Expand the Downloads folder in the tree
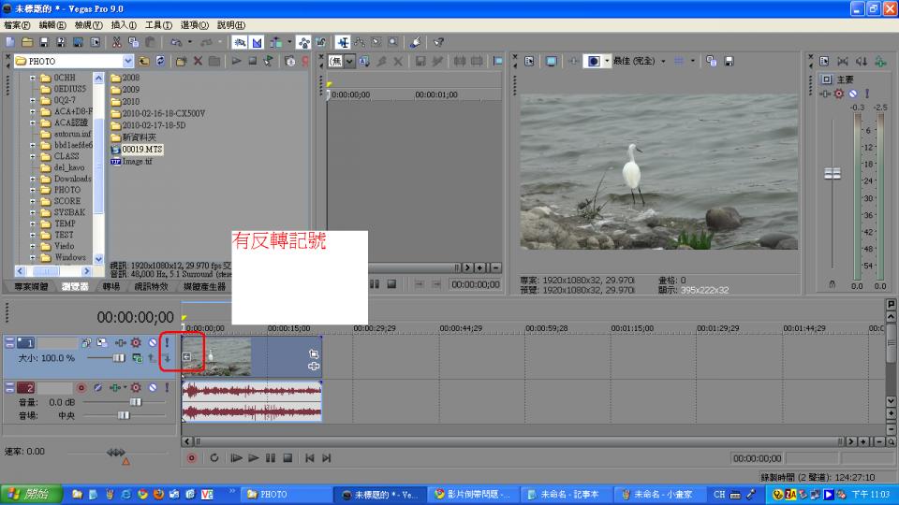Viewport: 899px width, 505px height. point(33,179)
